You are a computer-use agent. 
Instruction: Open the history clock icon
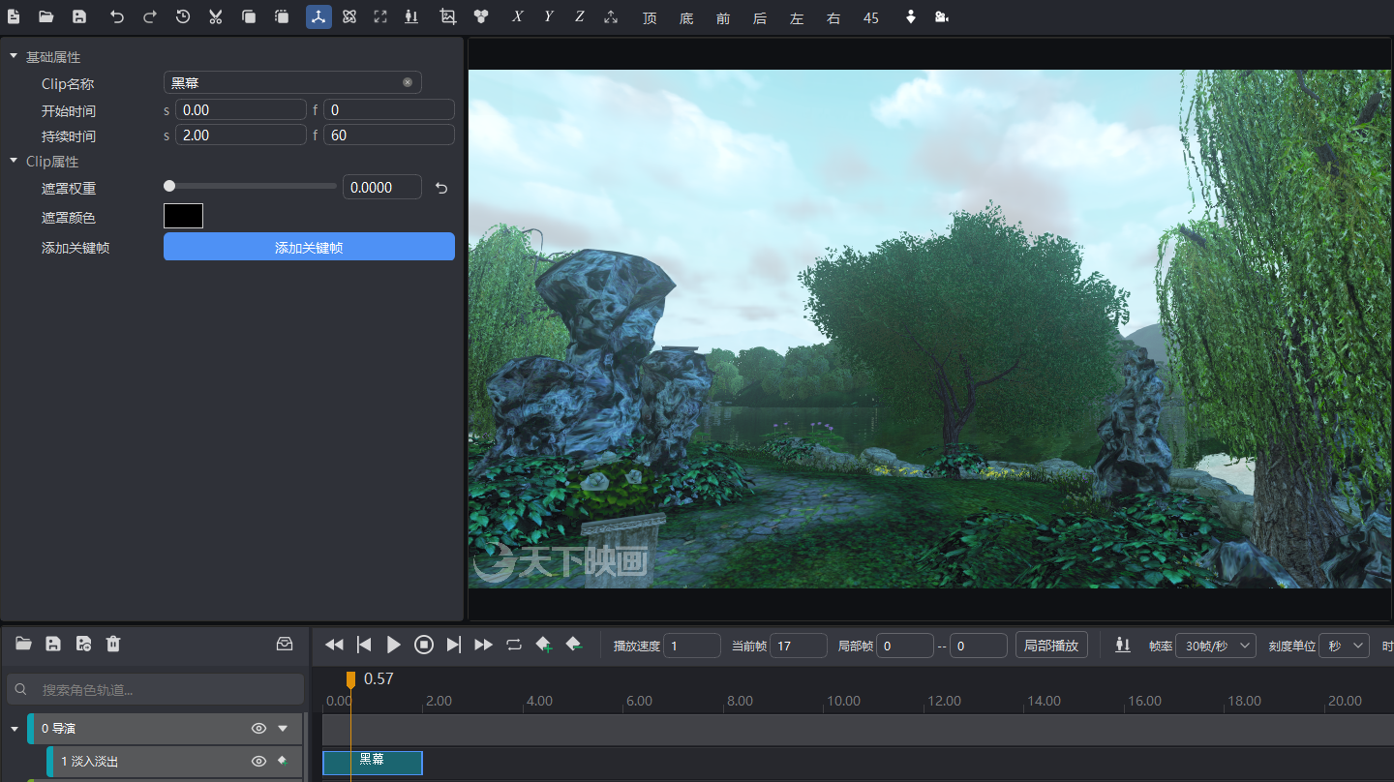(183, 16)
